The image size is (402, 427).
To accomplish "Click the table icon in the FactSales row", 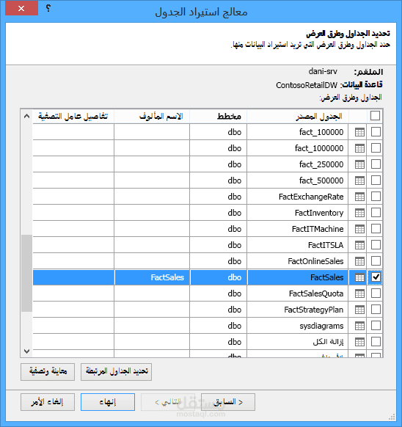I will (359, 277).
